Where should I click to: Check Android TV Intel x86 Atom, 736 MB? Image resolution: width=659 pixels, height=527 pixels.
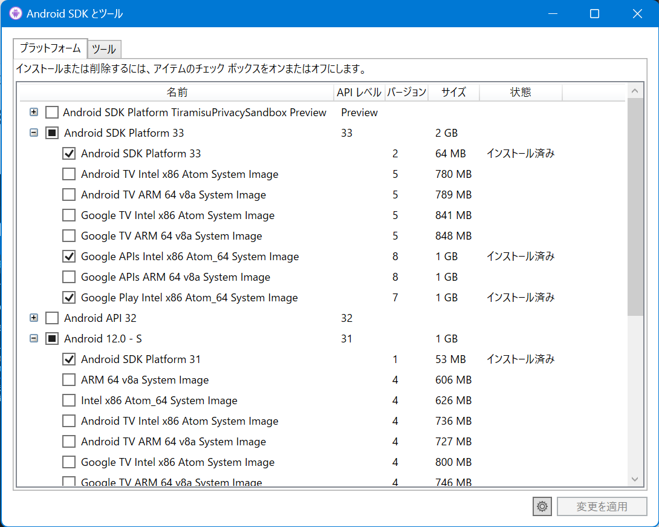tap(69, 421)
